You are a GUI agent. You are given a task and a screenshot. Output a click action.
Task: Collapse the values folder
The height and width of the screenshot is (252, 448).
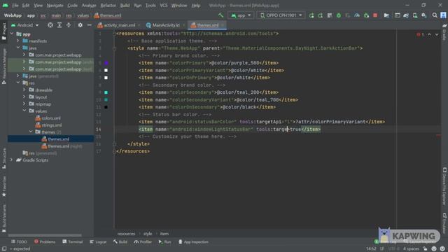(24, 111)
